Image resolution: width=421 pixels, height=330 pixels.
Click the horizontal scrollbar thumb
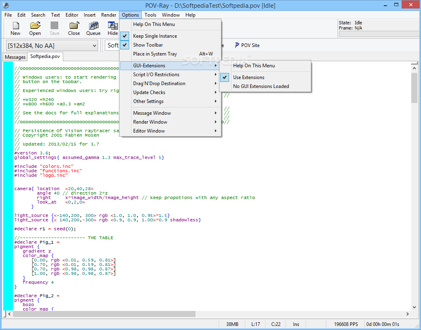pyautogui.click(x=104, y=314)
